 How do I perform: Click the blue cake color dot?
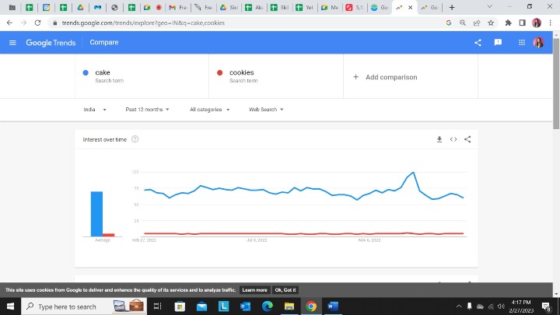pyautogui.click(x=86, y=72)
